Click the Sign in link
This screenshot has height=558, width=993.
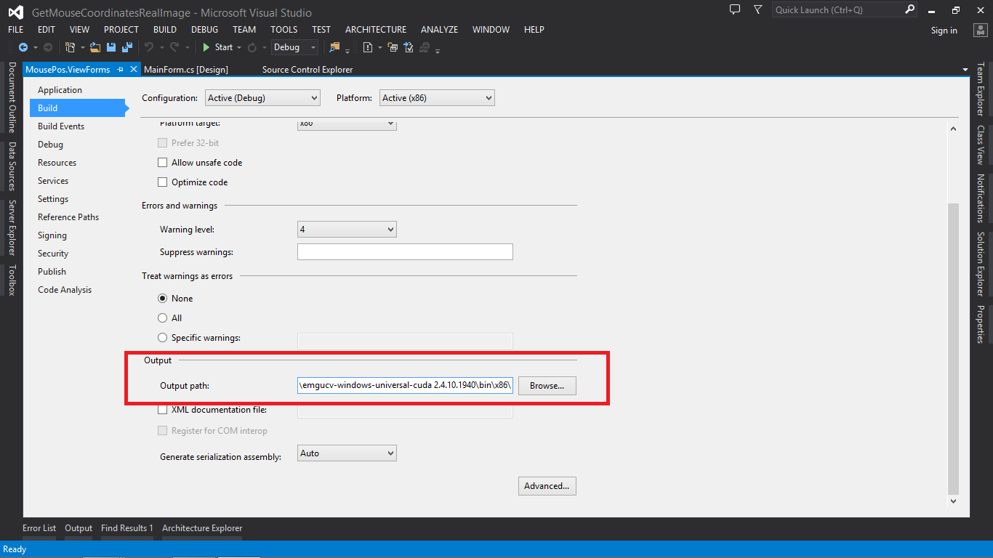coord(944,31)
